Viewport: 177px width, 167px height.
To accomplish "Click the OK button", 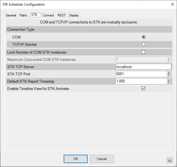I will pyautogui.click(x=76, y=159).
